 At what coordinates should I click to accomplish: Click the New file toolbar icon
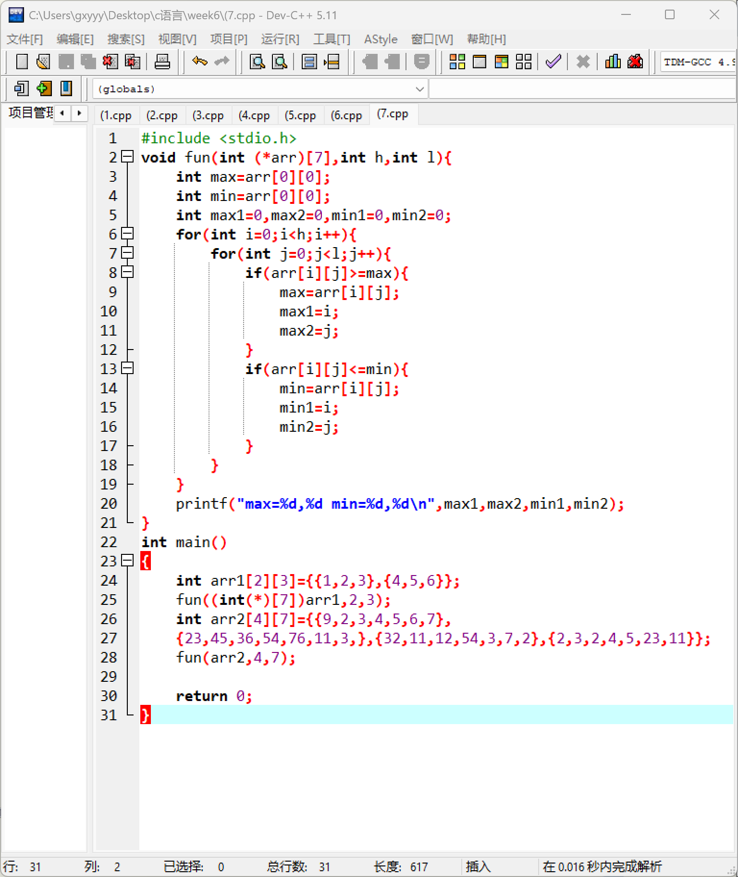point(22,62)
